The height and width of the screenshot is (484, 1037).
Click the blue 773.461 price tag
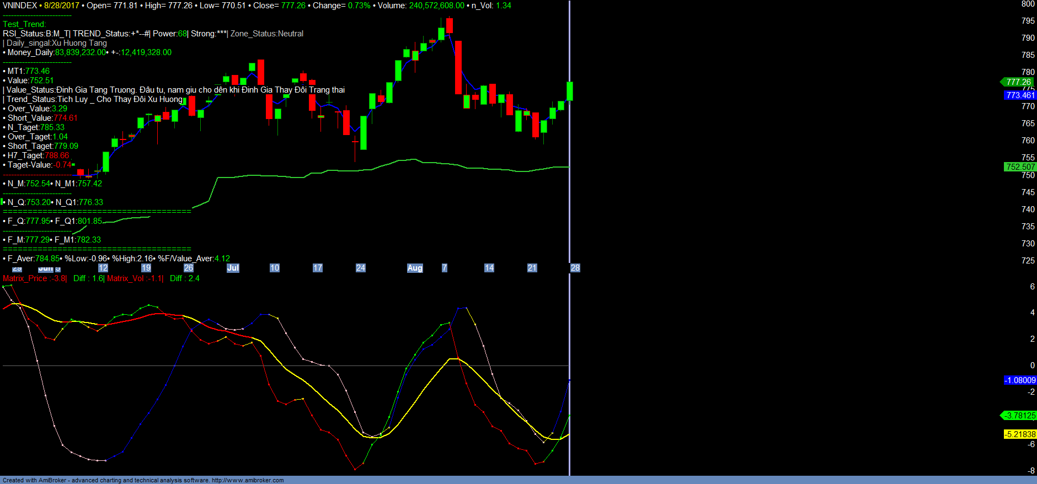[x=1020, y=95]
